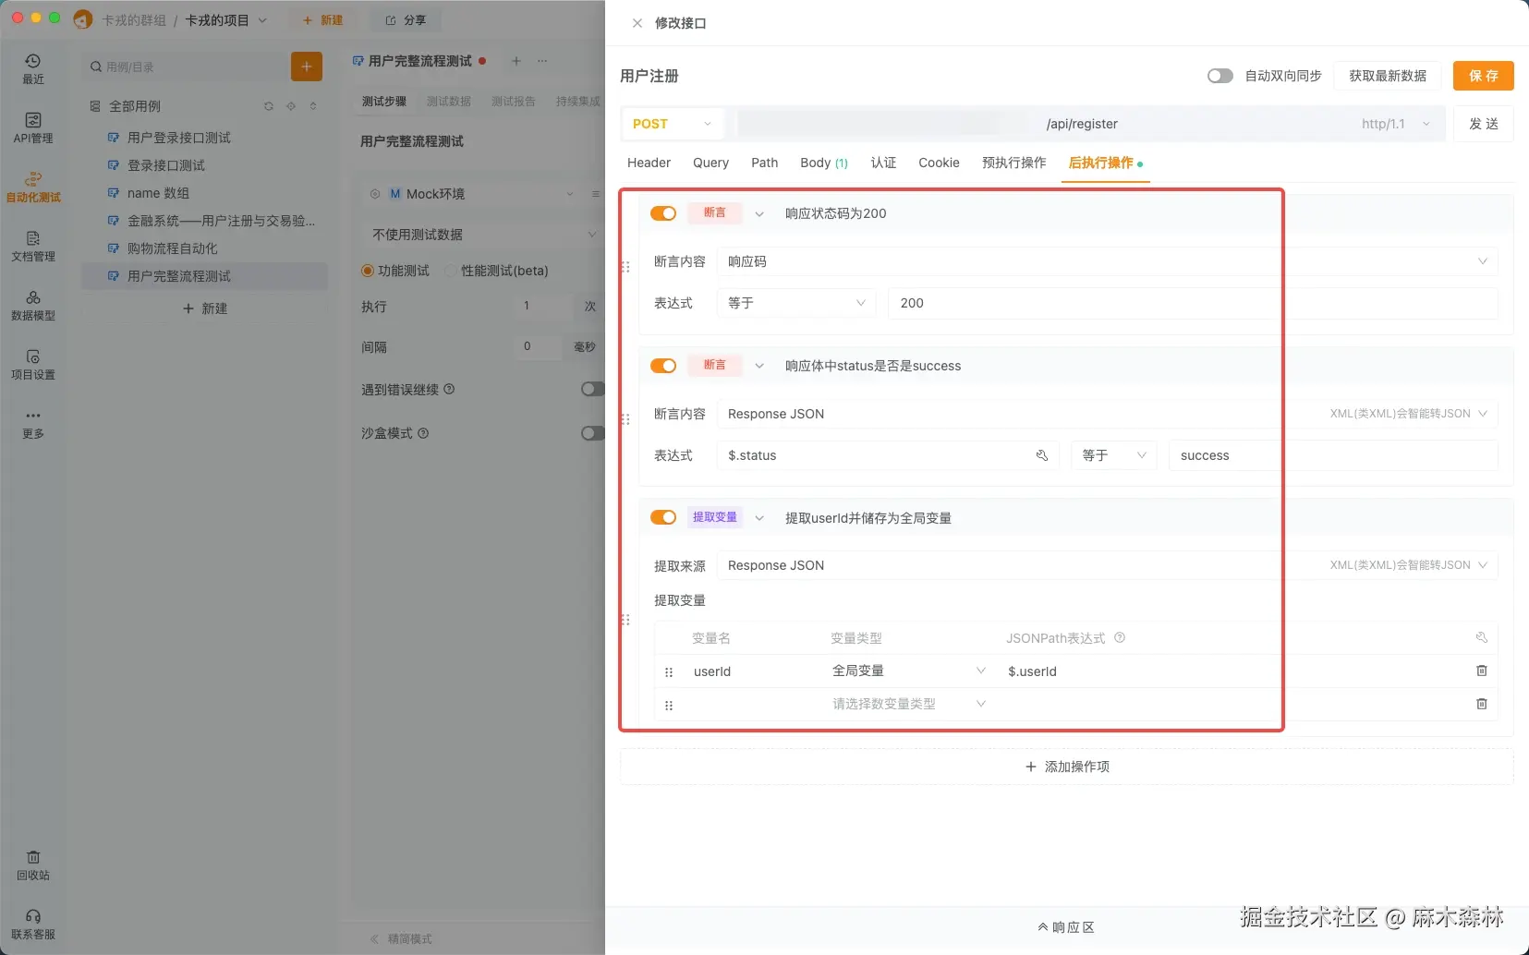
Task: Click the 遇到错误继续 help icon
Action: 449,389
